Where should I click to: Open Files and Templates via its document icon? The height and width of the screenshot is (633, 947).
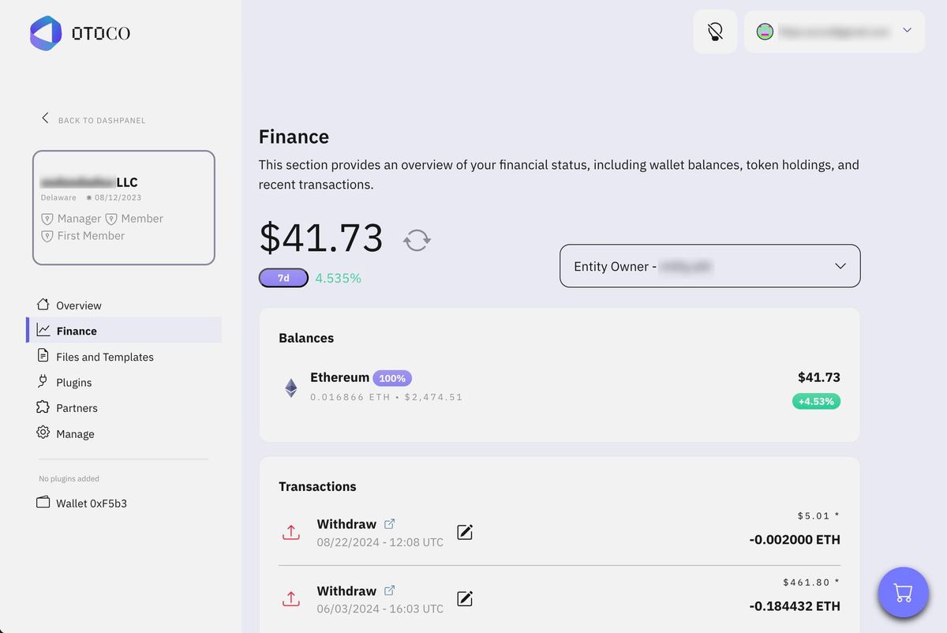[42, 356]
